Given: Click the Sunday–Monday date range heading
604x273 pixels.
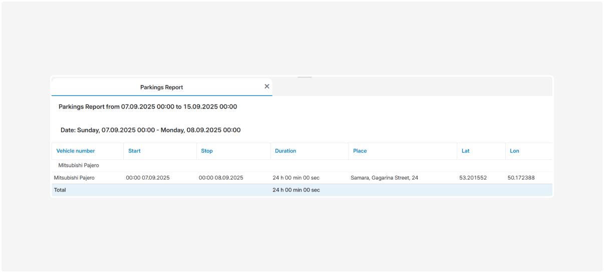Looking at the screenshot, I should tap(150, 130).
